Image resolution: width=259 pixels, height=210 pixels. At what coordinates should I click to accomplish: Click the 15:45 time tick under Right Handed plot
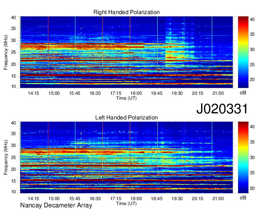(75, 93)
